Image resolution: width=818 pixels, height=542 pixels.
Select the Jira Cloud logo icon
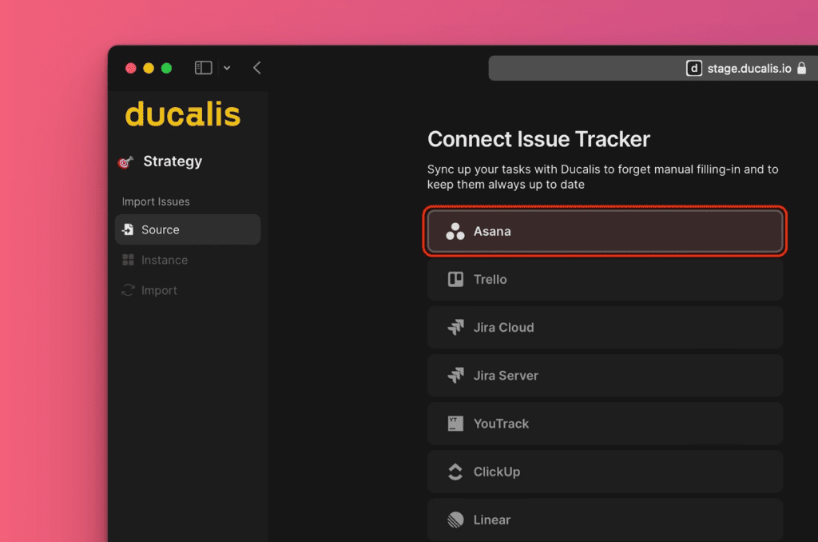coord(455,327)
